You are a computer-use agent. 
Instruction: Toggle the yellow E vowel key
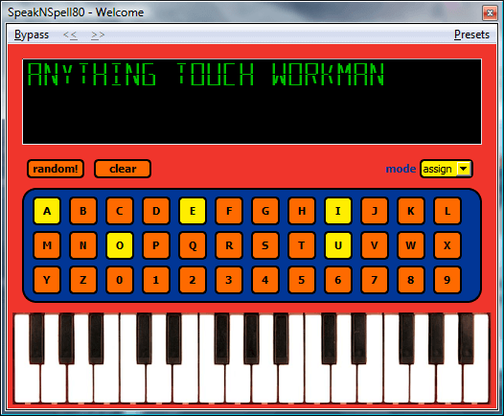193,211
